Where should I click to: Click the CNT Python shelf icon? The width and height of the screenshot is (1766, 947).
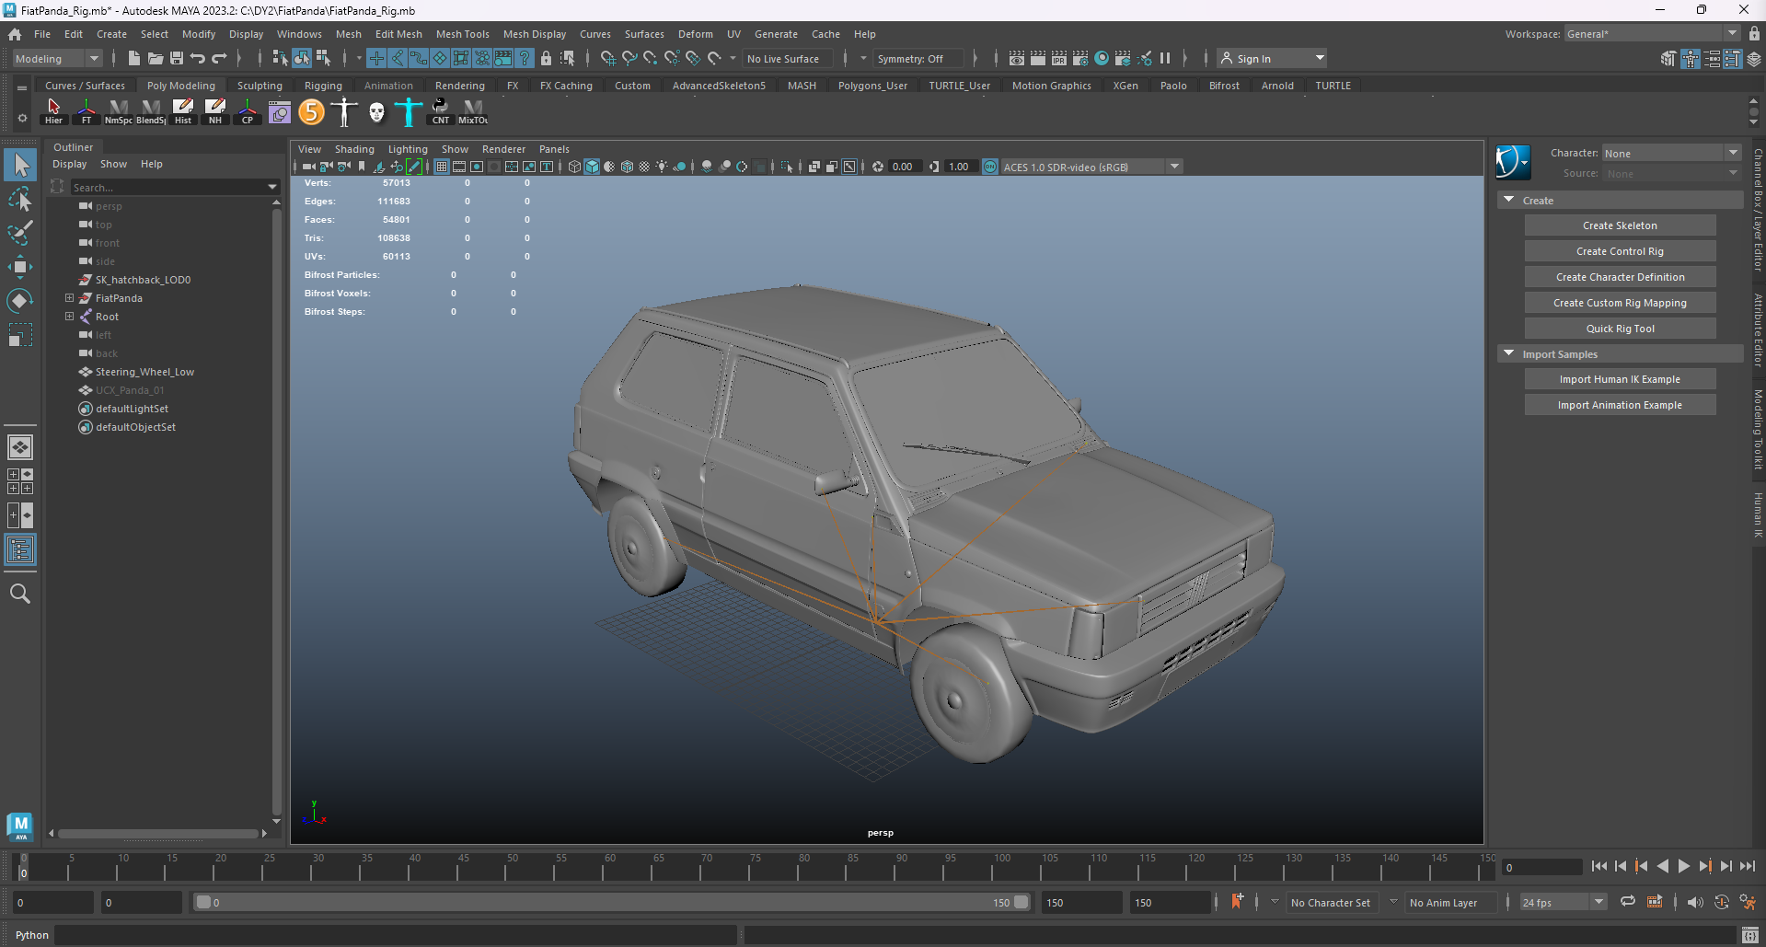(x=441, y=111)
